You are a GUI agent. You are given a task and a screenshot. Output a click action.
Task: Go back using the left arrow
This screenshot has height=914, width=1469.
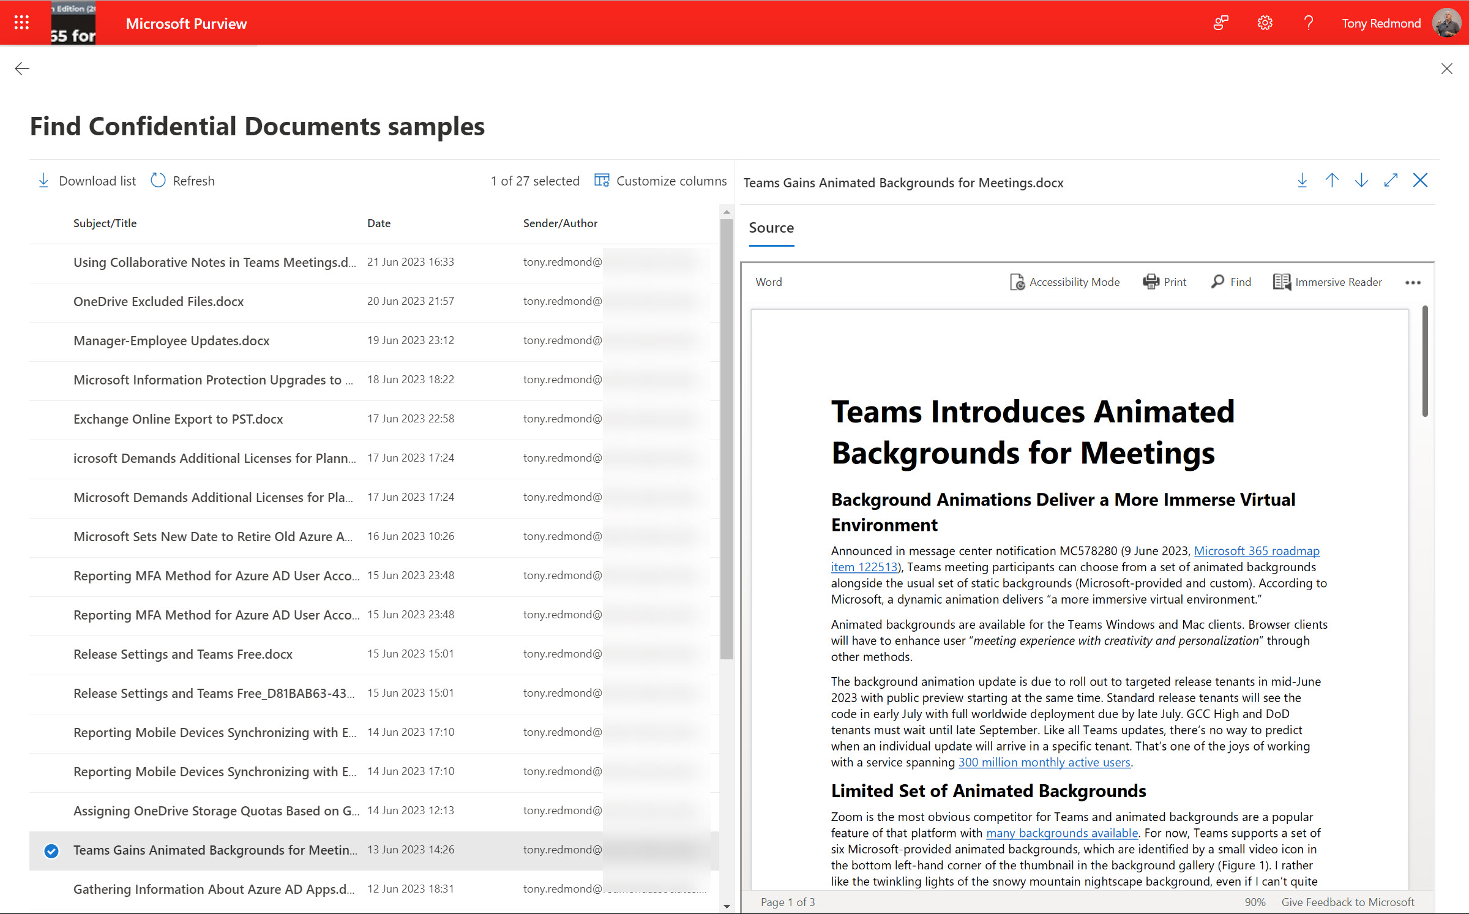coord(22,69)
